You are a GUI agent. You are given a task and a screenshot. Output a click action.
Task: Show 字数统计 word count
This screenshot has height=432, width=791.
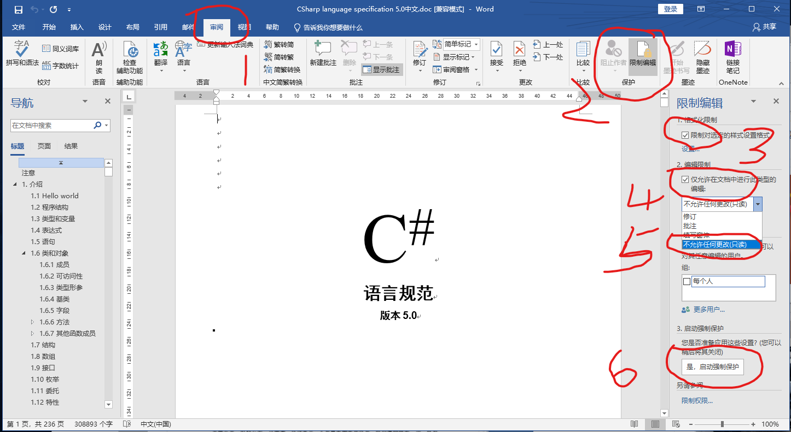pyautogui.click(x=61, y=66)
